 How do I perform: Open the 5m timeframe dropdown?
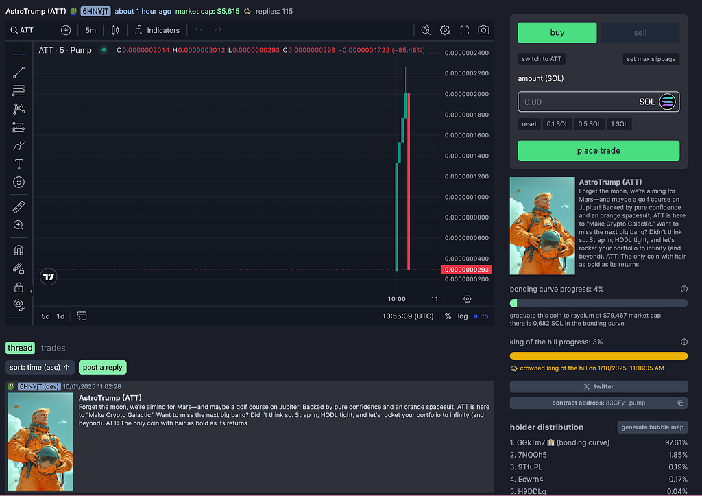click(x=90, y=30)
